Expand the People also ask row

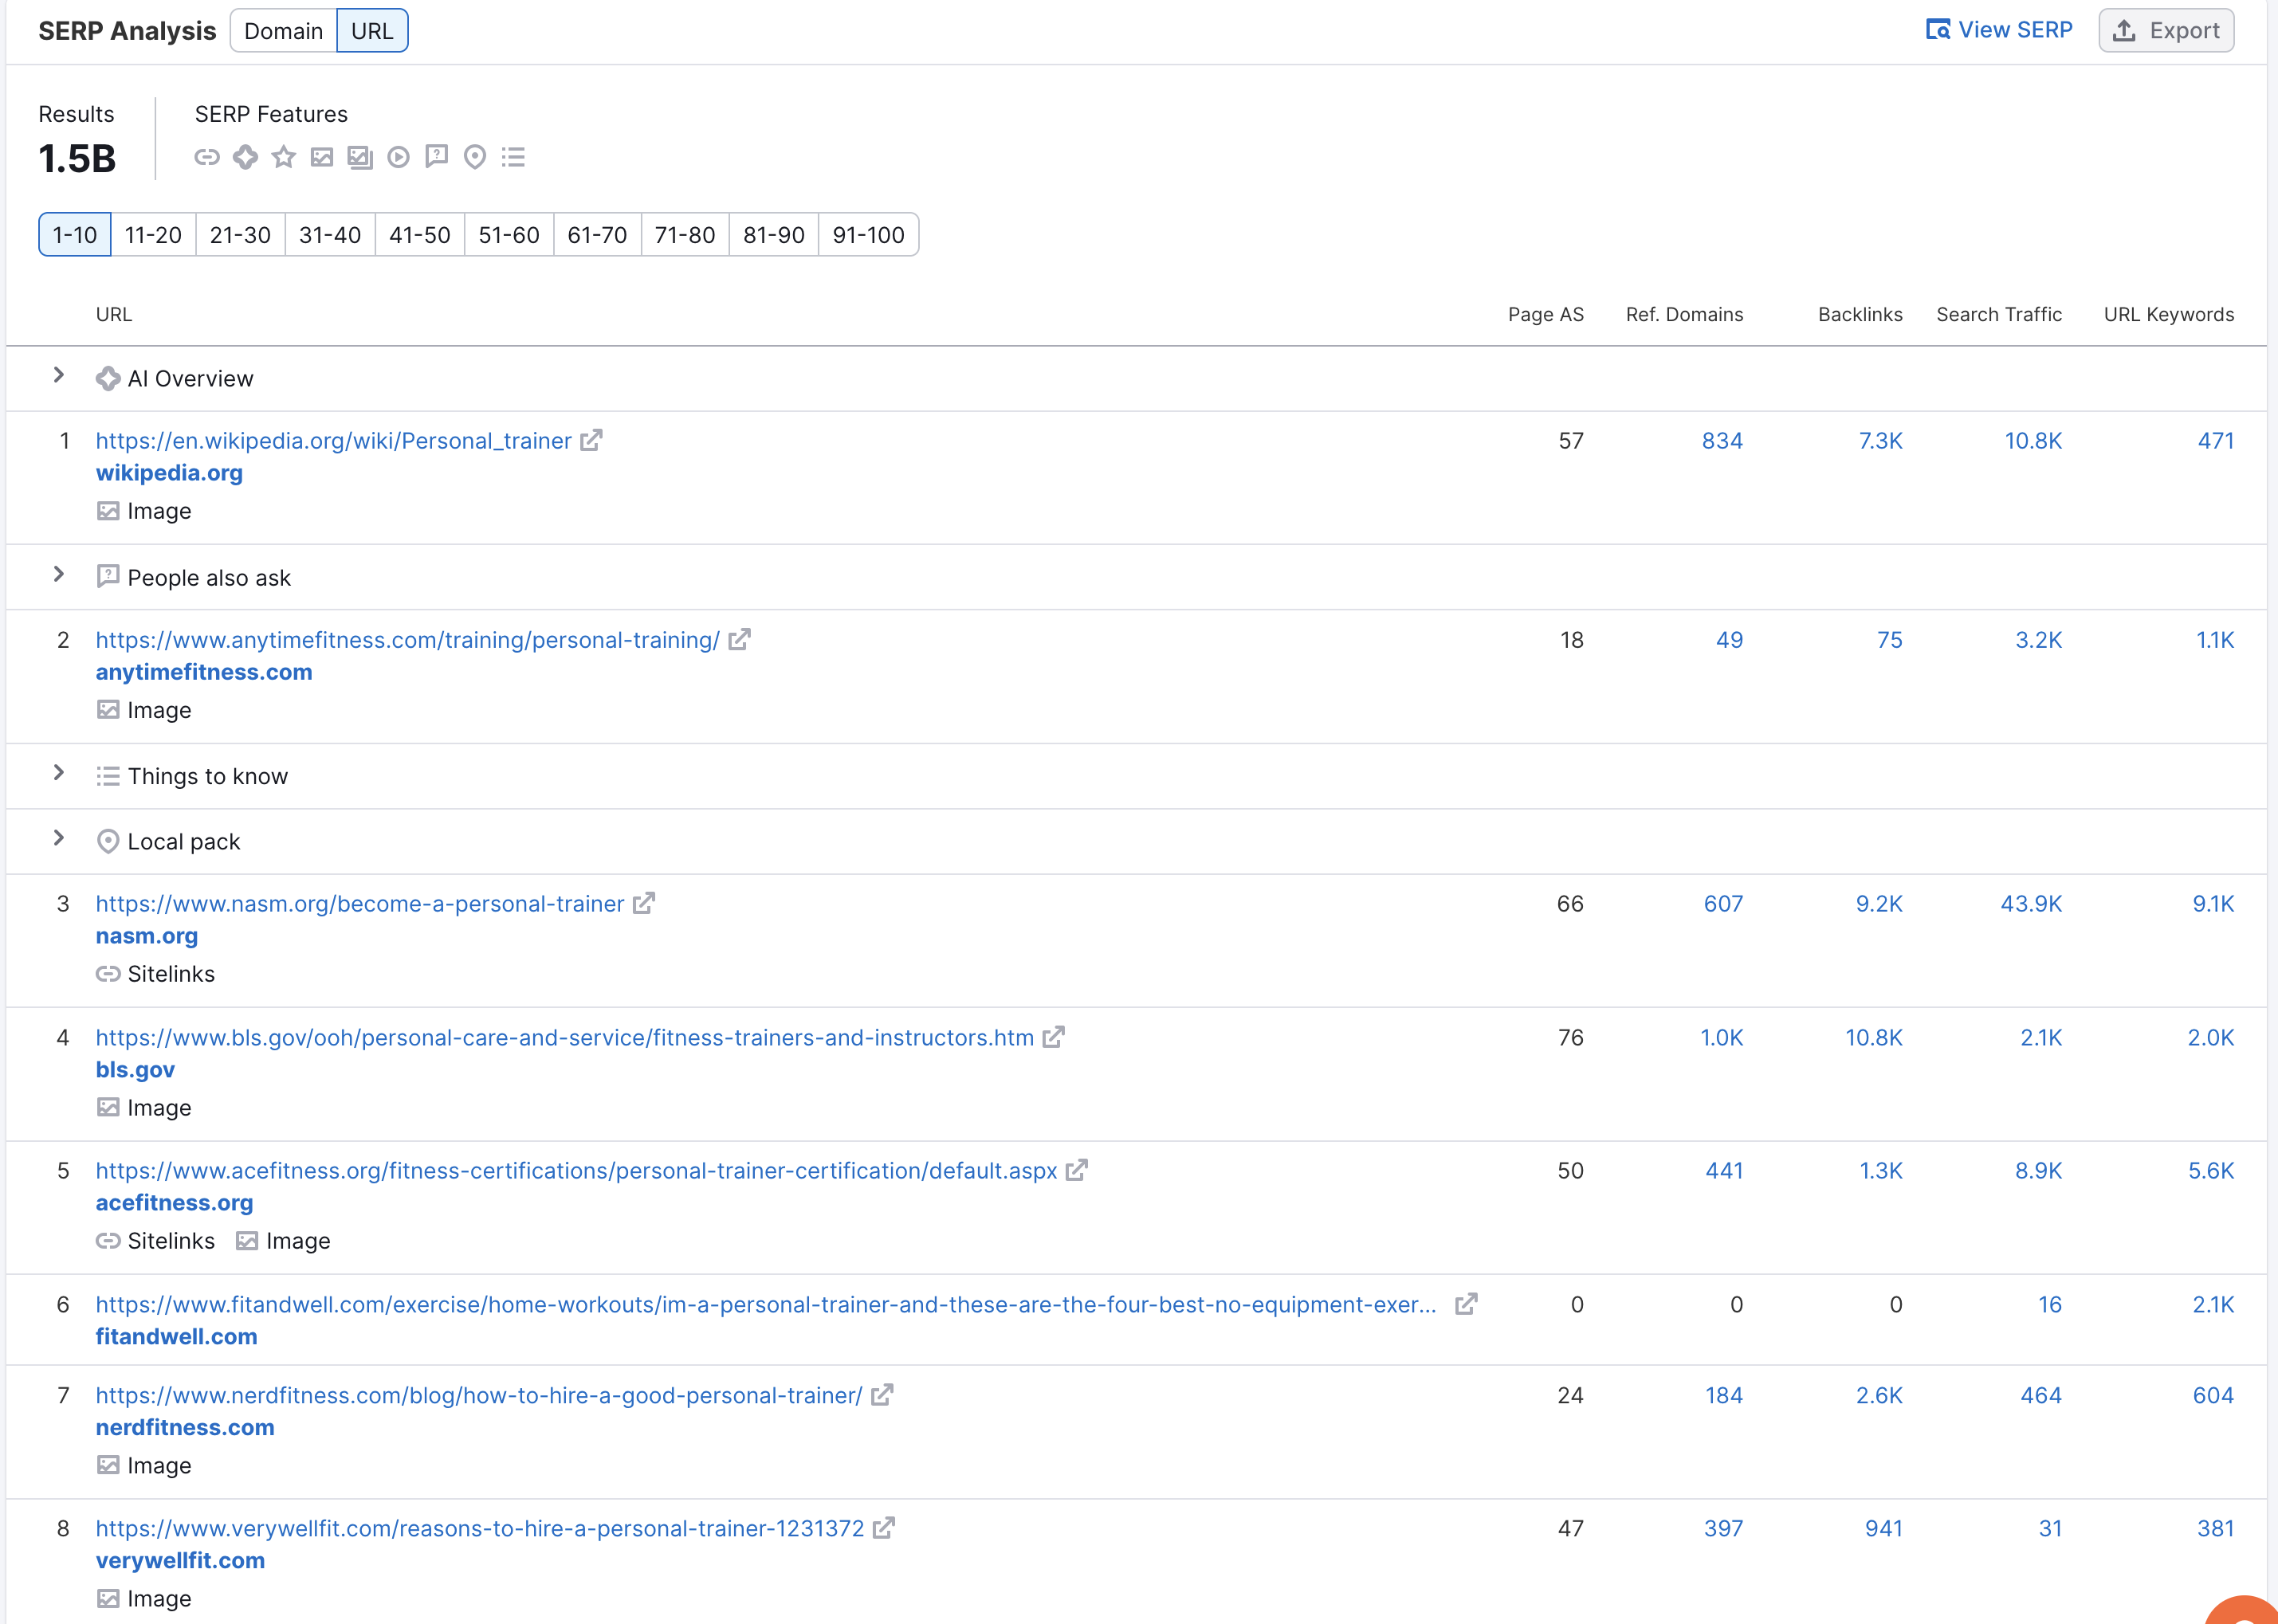59,574
